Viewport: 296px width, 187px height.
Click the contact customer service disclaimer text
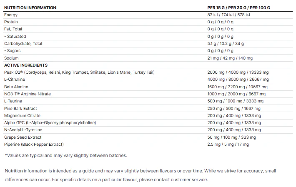pos(140,175)
